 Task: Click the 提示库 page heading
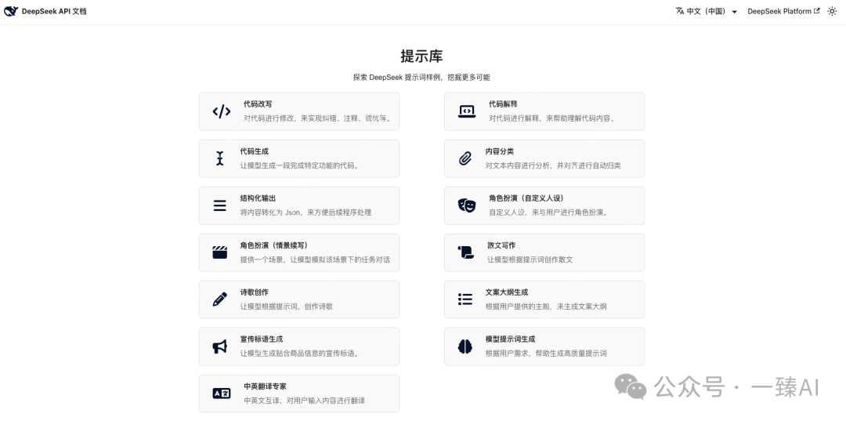pos(422,56)
